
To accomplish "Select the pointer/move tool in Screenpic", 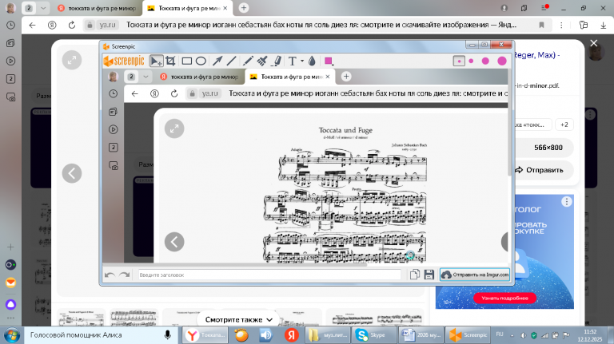I will point(156,61).
